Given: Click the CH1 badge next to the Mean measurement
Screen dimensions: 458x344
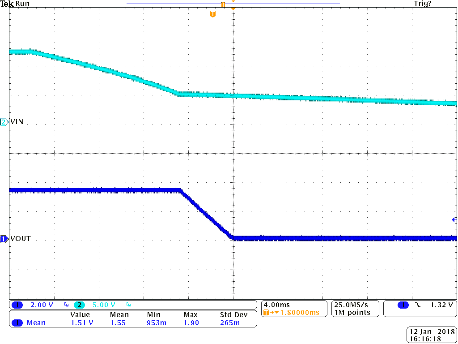Looking at the screenshot, I should (x=18, y=322).
